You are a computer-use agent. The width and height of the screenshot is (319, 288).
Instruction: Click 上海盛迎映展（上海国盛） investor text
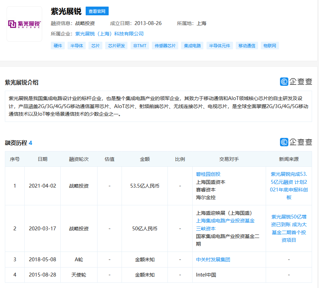pos(224,213)
